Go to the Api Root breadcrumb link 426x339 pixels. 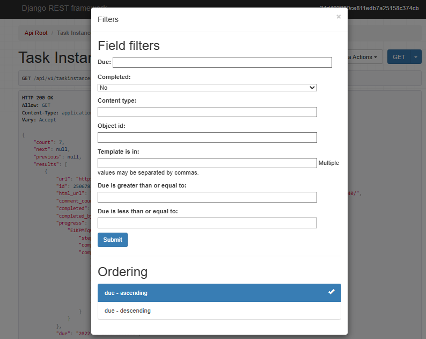pos(36,33)
